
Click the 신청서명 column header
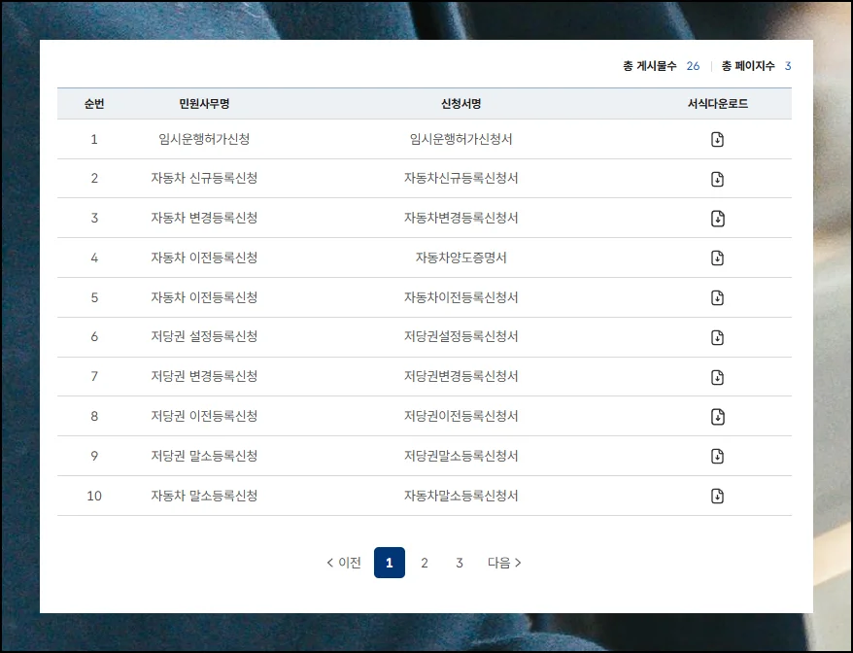461,103
